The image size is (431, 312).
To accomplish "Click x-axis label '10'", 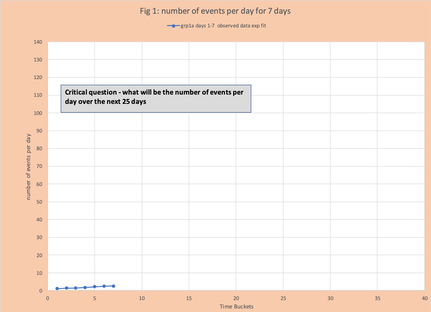I will click(142, 298).
